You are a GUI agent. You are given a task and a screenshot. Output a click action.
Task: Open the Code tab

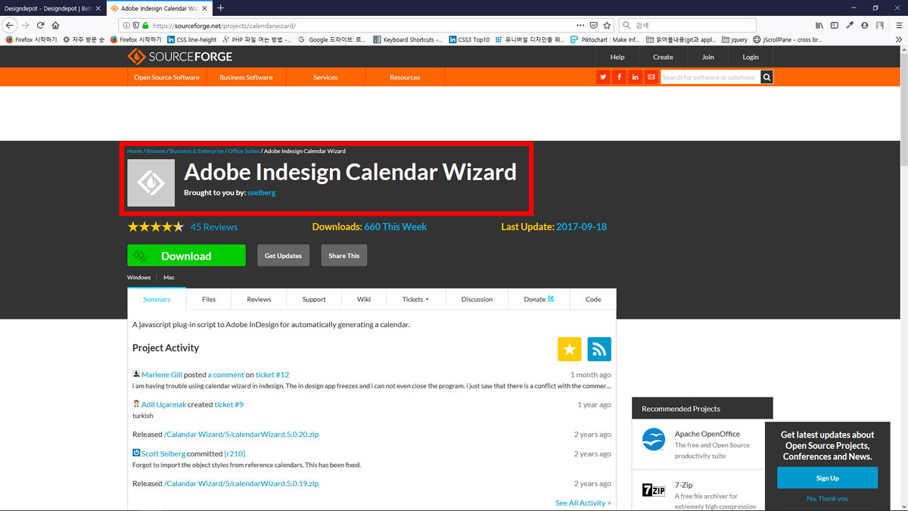pos(593,299)
